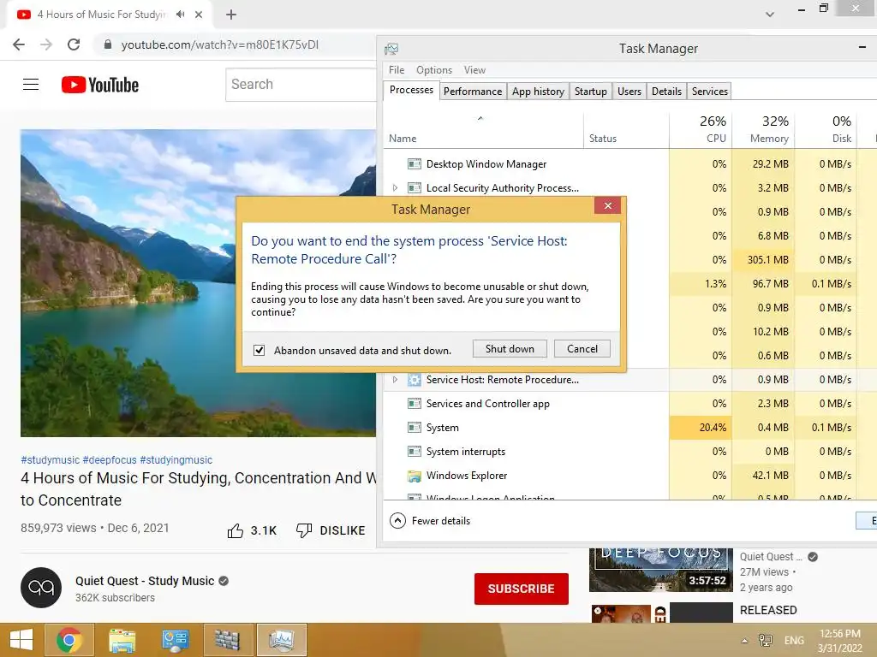The height and width of the screenshot is (657, 877).
Task: Open the View menu in Task Manager
Action: tap(474, 70)
